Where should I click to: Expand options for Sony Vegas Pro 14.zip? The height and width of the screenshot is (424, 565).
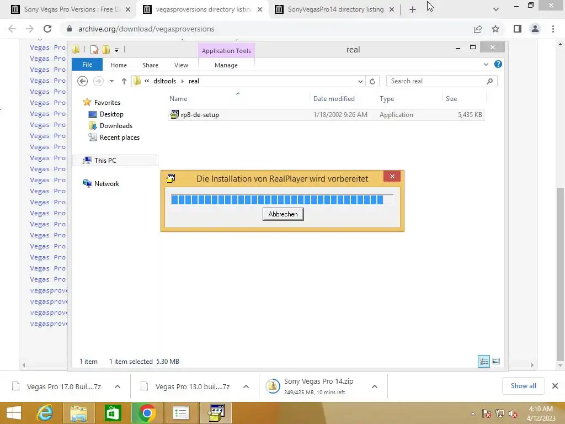(x=375, y=386)
